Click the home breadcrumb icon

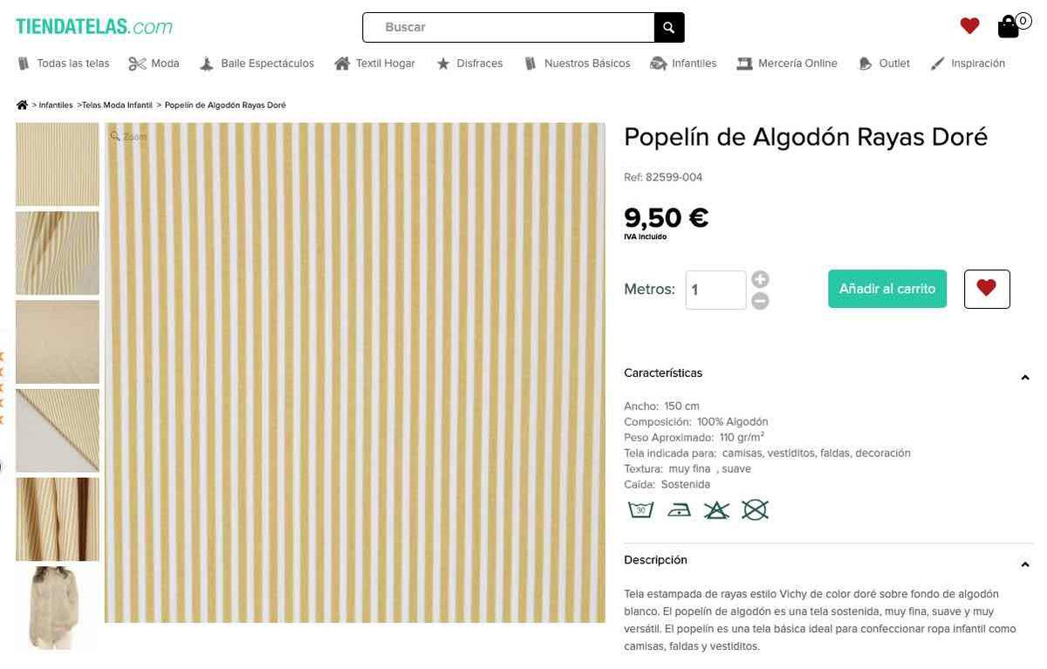coord(22,106)
